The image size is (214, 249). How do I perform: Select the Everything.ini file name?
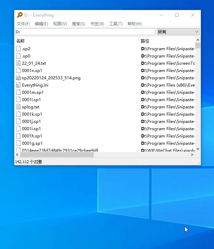[x=35, y=85]
